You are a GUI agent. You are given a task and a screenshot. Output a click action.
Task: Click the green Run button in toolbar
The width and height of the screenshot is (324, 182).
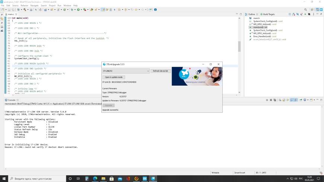pyautogui.click(x=78, y=9)
